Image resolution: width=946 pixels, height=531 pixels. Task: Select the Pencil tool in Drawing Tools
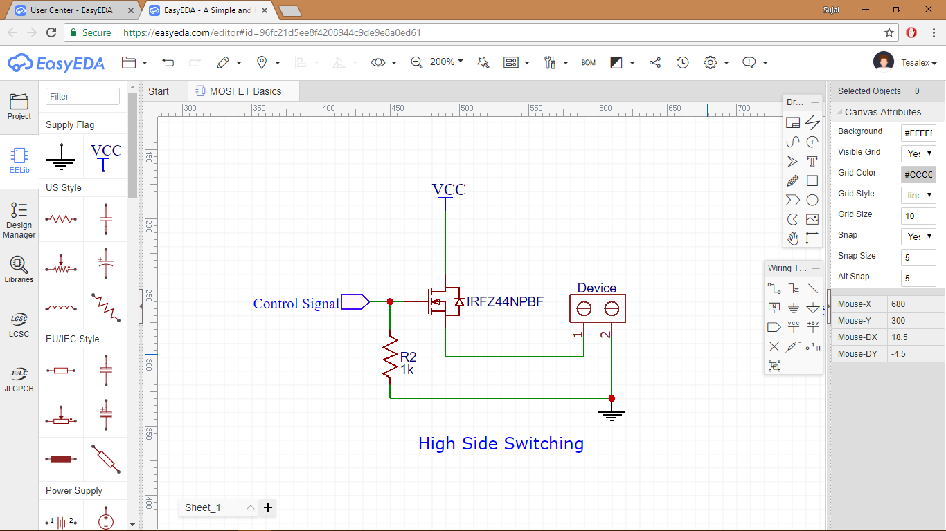(x=793, y=180)
